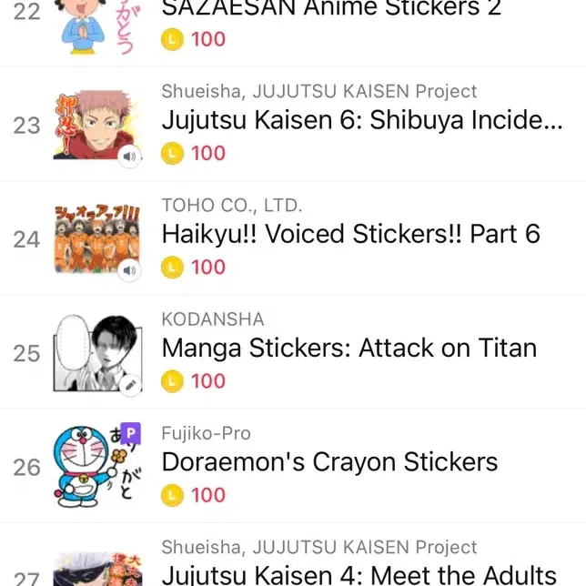Tap the coin icon under SAZAESAN Anime Stickers 2
586x586 pixels.
pos(172,39)
